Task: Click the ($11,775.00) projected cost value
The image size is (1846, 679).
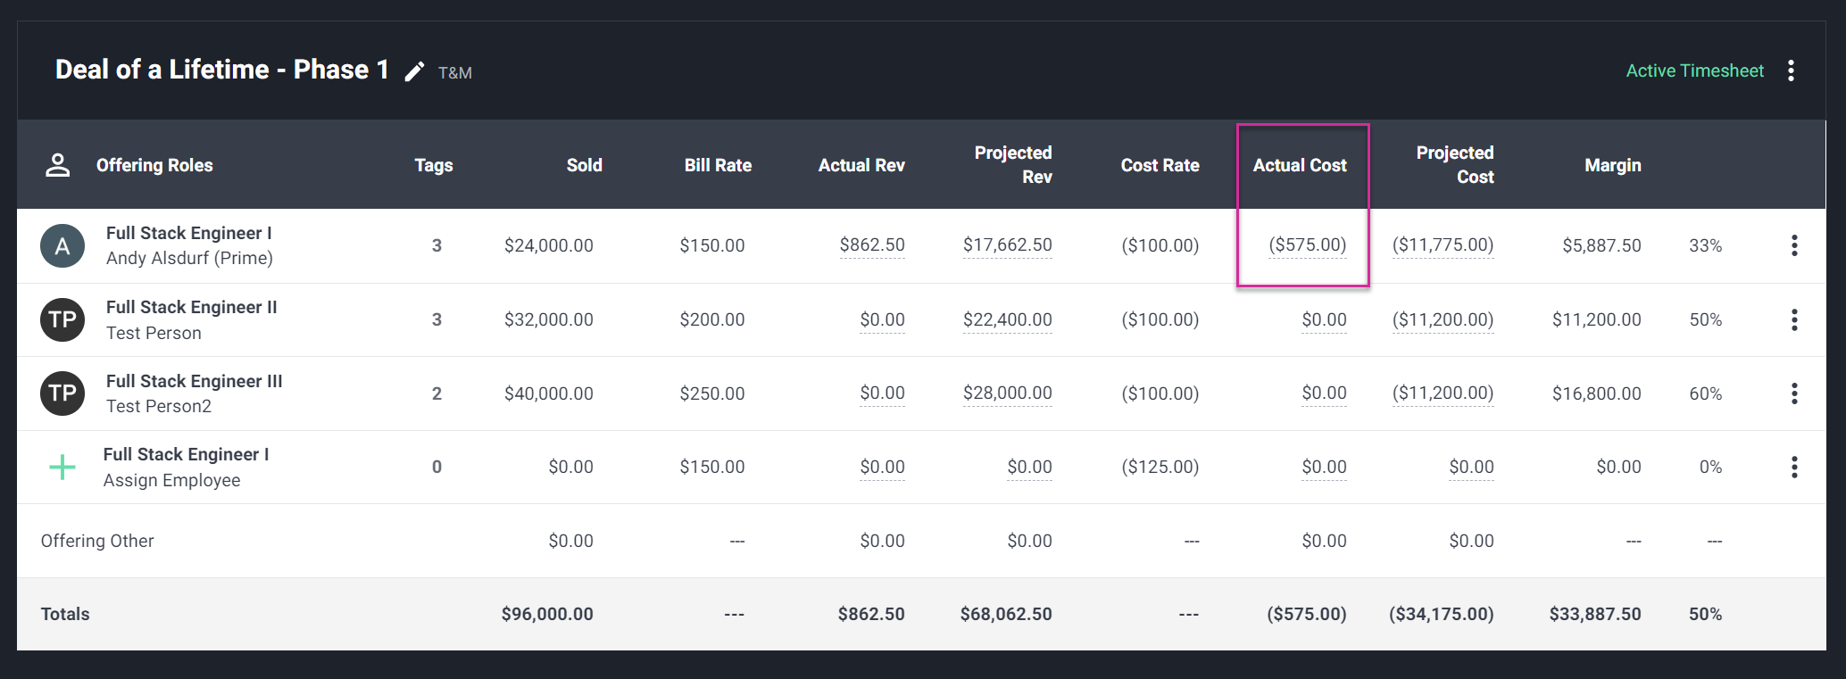Action: point(1443,245)
